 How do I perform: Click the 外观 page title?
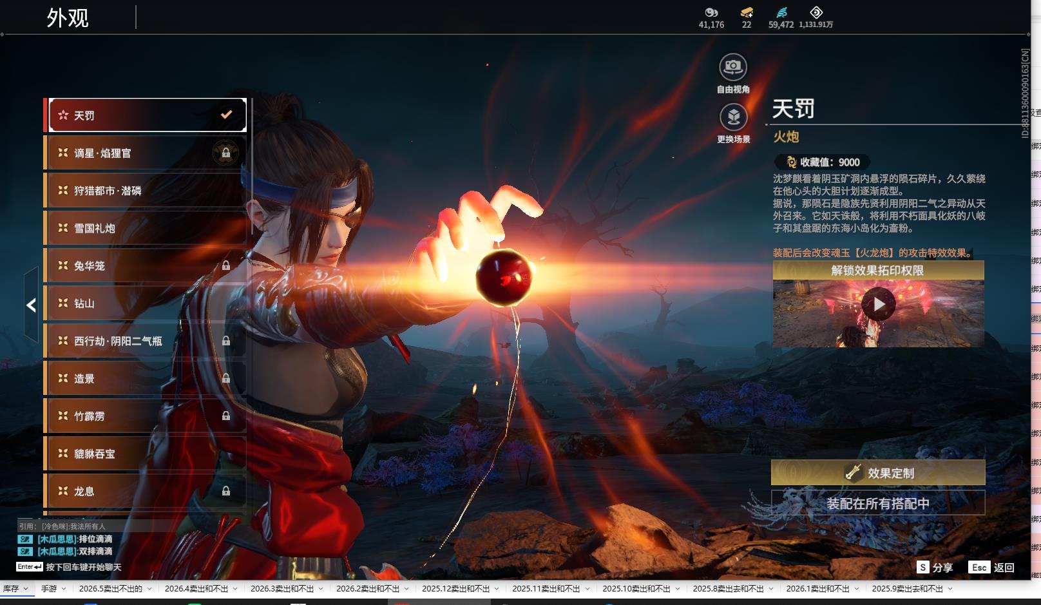point(68,17)
